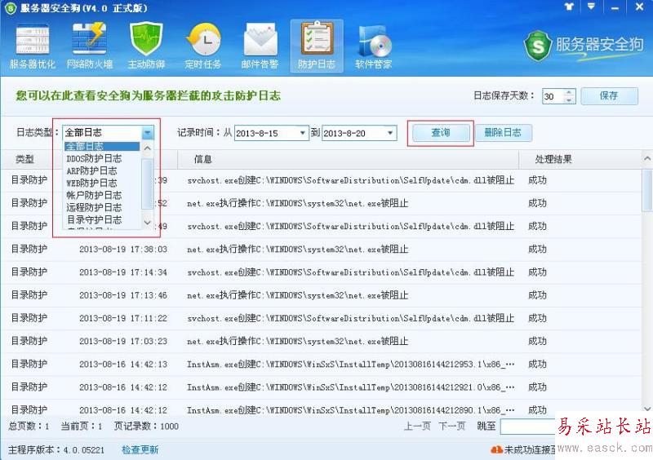The height and width of the screenshot is (460, 653).
Task: Open the end date 2013-8-20 dropdown
Action: pos(390,133)
